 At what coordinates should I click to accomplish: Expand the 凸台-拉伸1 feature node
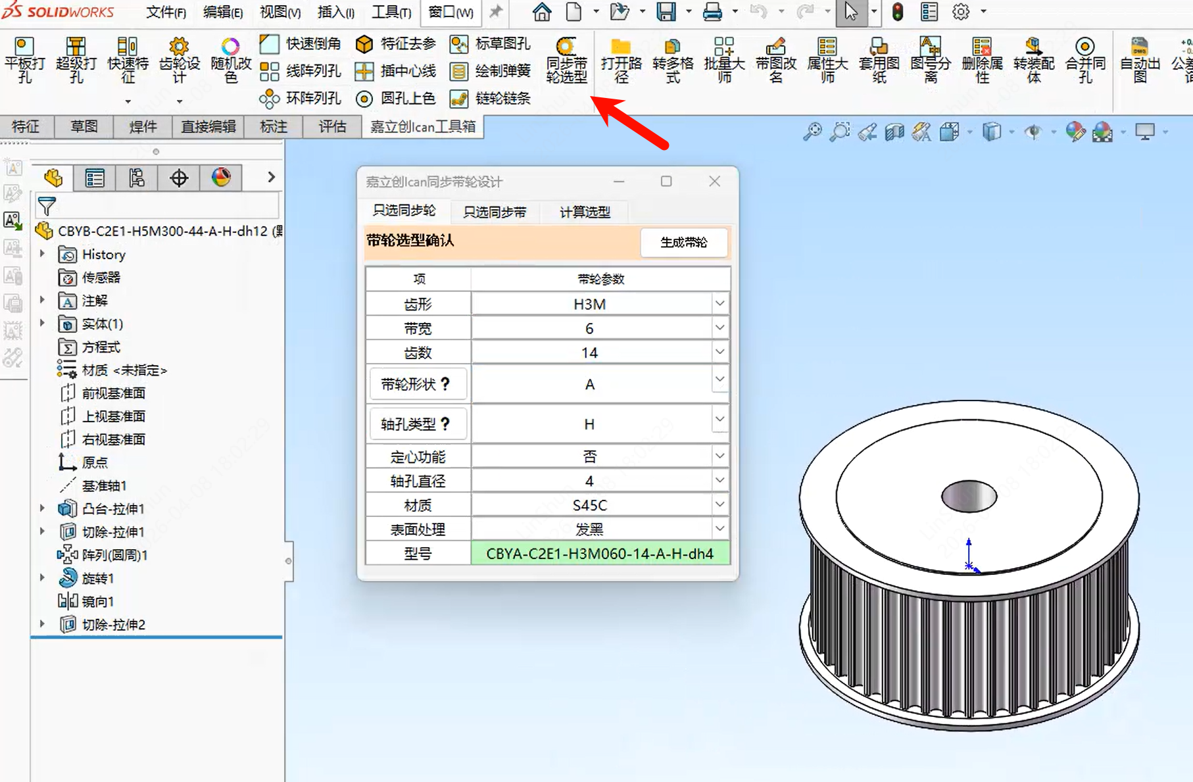pos(43,508)
